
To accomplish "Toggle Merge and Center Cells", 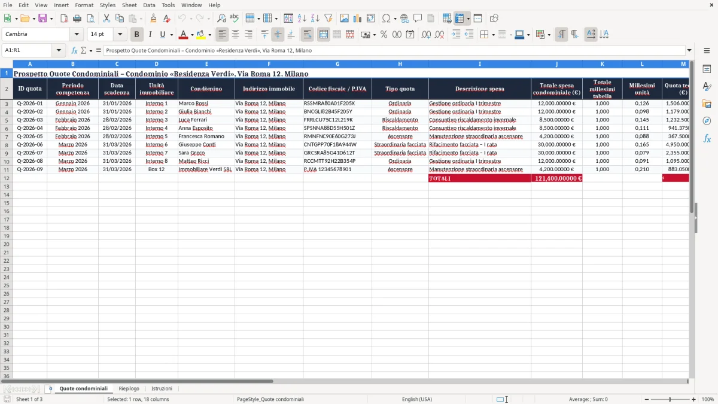I will tap(324, 35).
